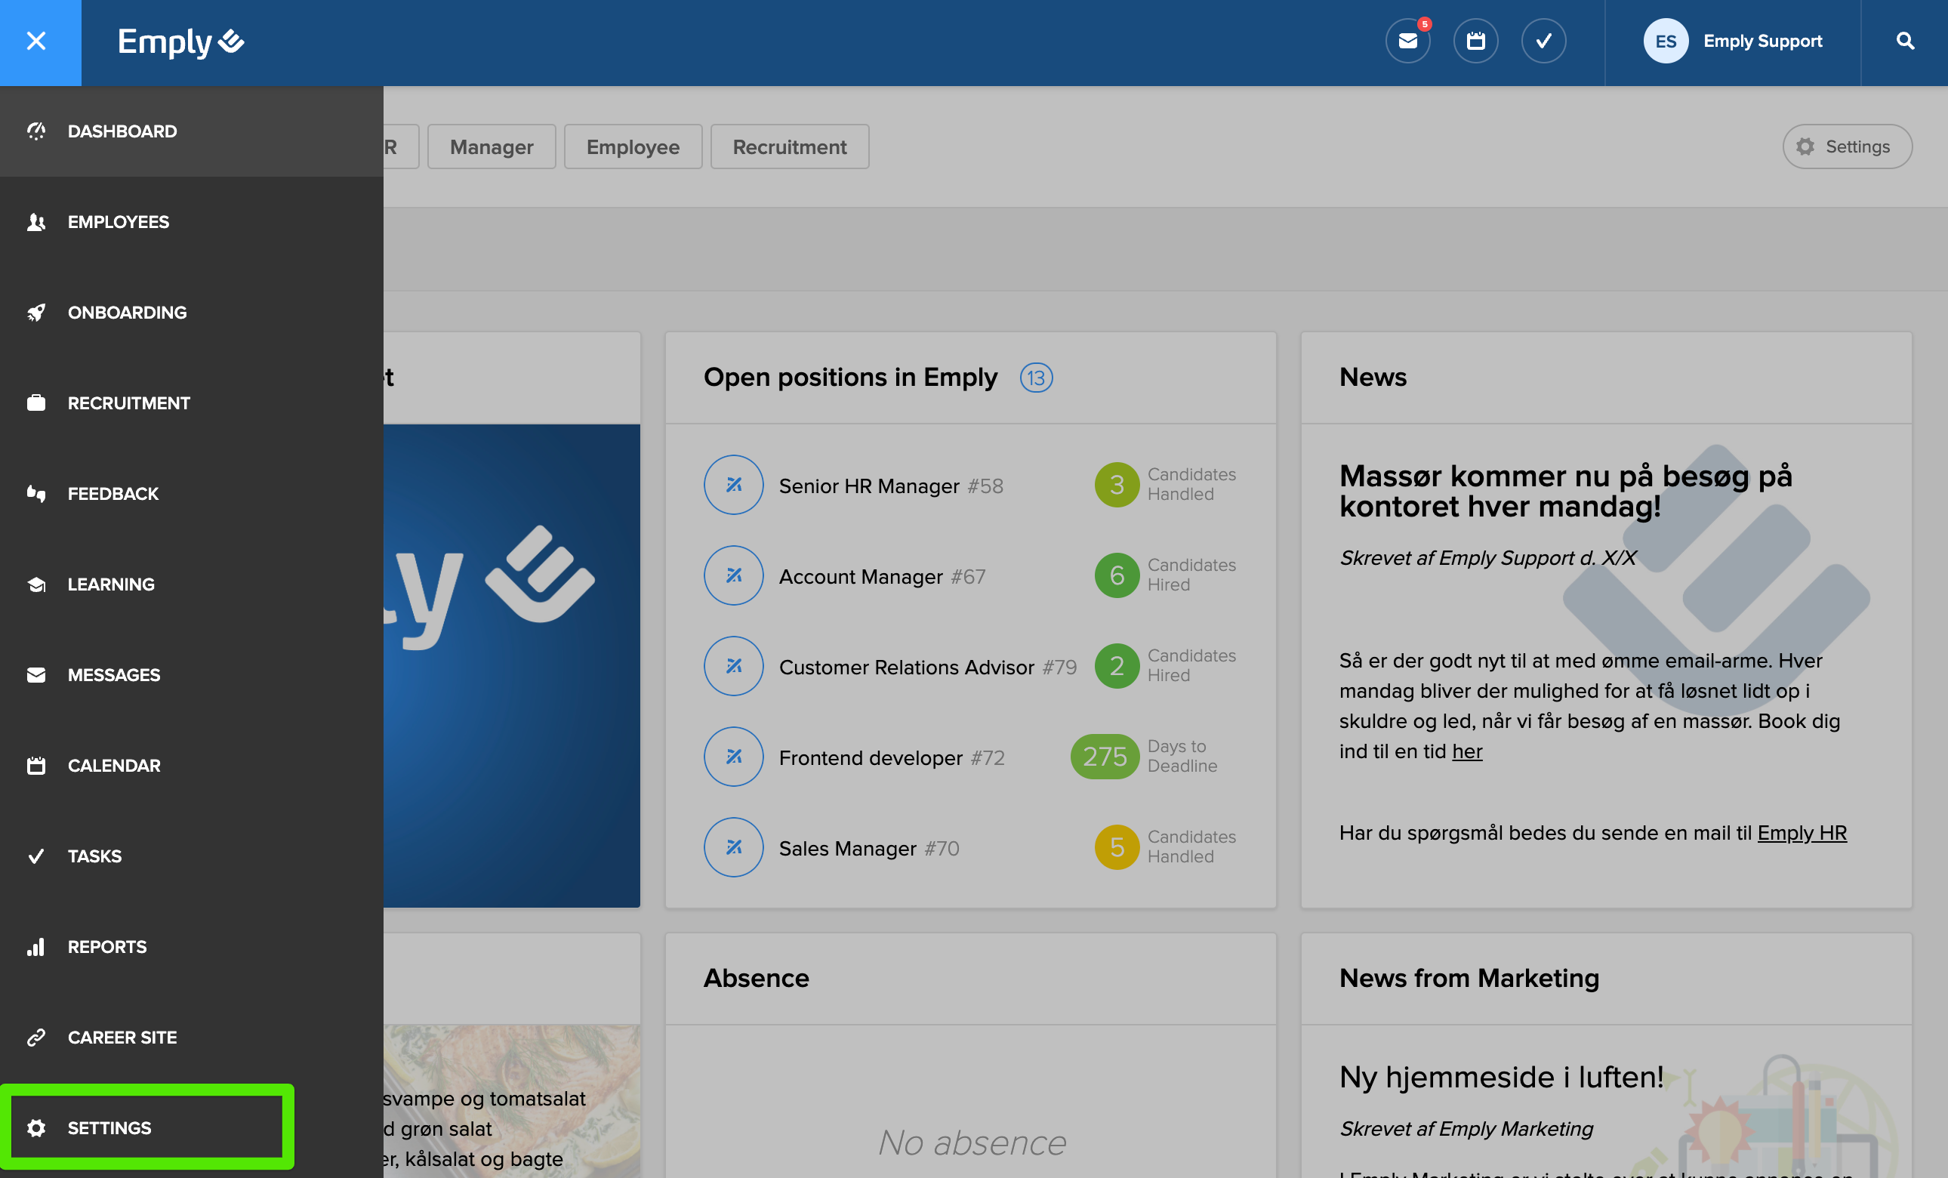Image resolution: width=1948 pixels, height=1178 pixels.
Task: Click the Sales Manager position icon
Action: (733, 847)
